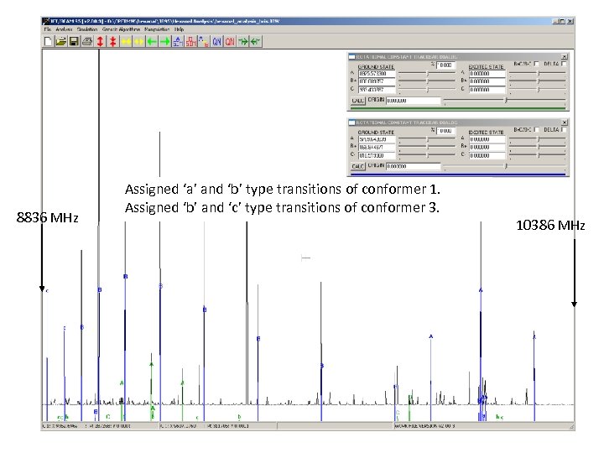The height and width of the screenshot is (453, 604).
Task: Open the Analysis menu
Action: point(64,29)
